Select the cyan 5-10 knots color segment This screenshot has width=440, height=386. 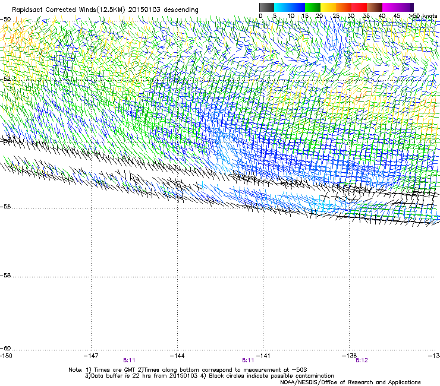(281, 7)
